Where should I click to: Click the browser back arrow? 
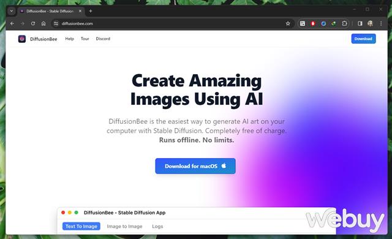12,23
